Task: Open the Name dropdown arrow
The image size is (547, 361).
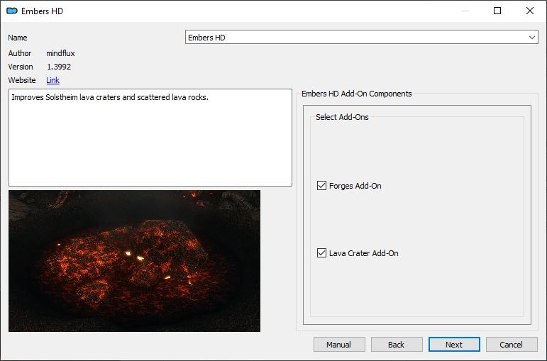Action: click(x=531, y=38)
